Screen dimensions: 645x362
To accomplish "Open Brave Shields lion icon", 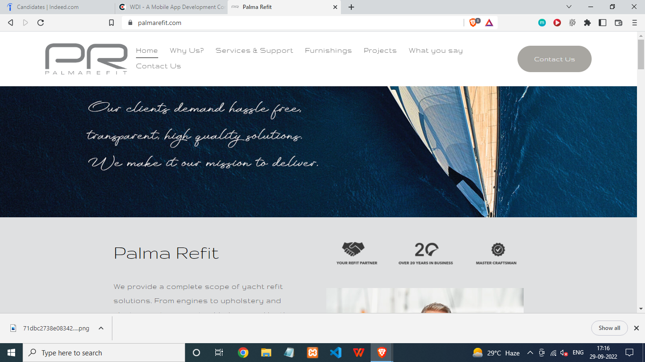I will click(473, 23).
